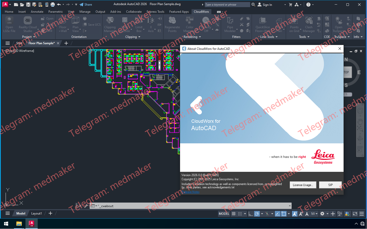Viewport: 367px width, 229px height.
Task: Toggle ortho mode in status bar
Action: [250, 214]
